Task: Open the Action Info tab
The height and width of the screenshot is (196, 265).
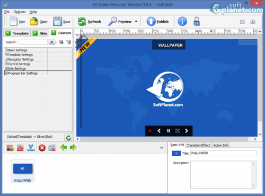Action: click(x=220, y=145)
